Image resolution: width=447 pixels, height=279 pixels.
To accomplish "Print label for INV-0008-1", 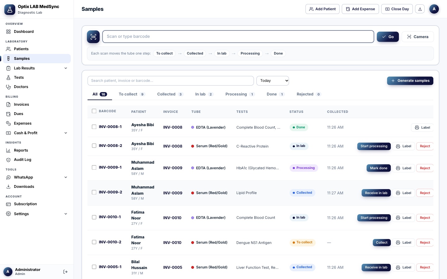I will [x=422, y=127].
